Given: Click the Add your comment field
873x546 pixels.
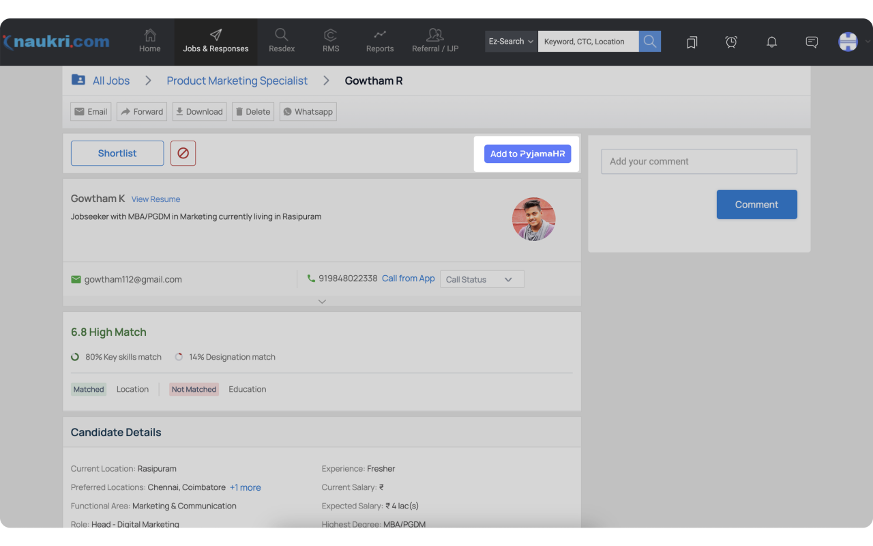Looking at the screenshot, I should (698, 161).
